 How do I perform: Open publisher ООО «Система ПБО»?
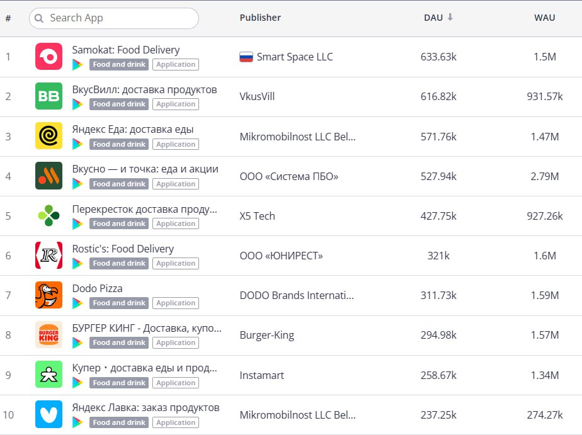click(288, 176)
